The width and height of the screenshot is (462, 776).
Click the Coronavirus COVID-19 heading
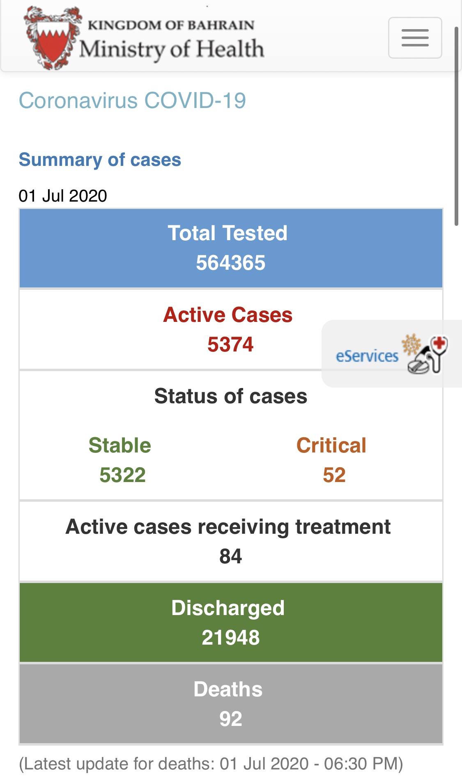coord(132,101)
